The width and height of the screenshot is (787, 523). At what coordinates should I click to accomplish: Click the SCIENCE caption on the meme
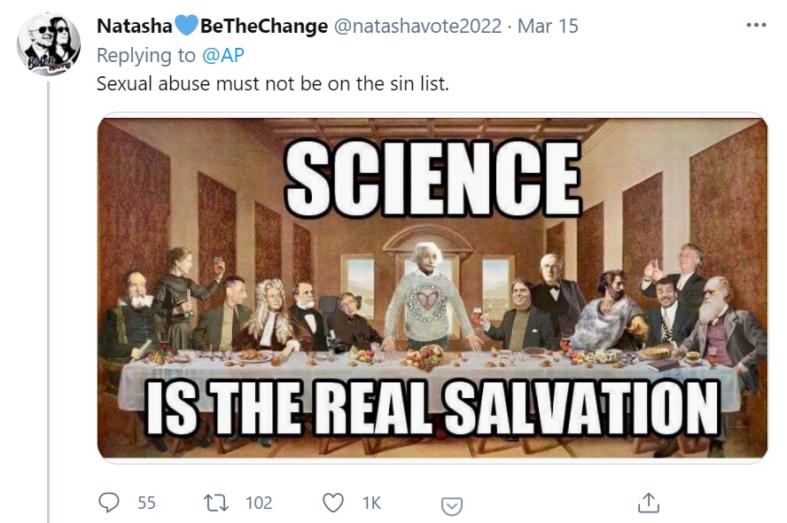(433, 178)
